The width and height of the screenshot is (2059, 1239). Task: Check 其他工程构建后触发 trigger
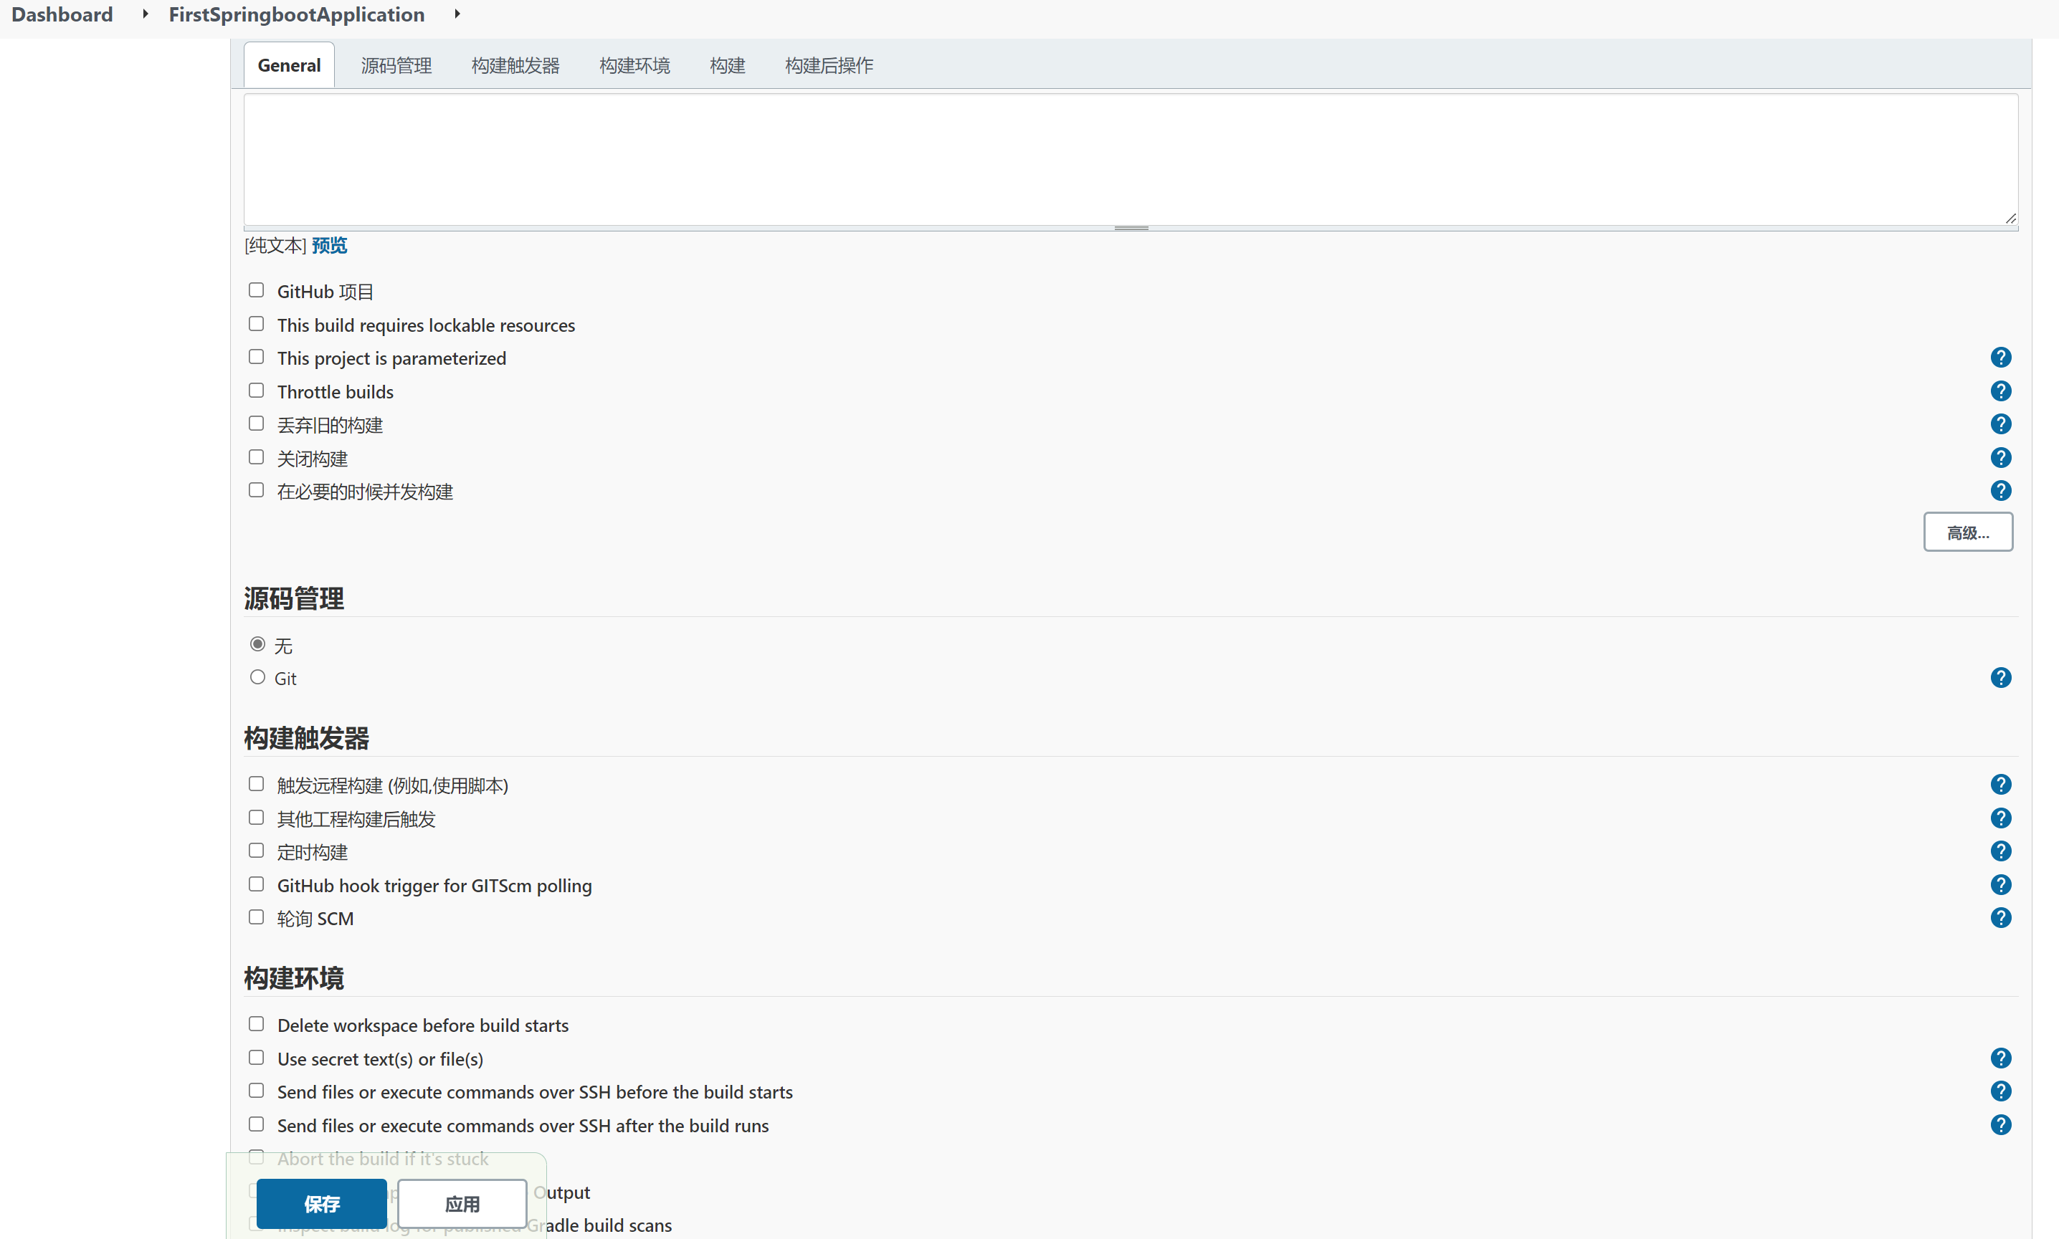coord(257,818)
